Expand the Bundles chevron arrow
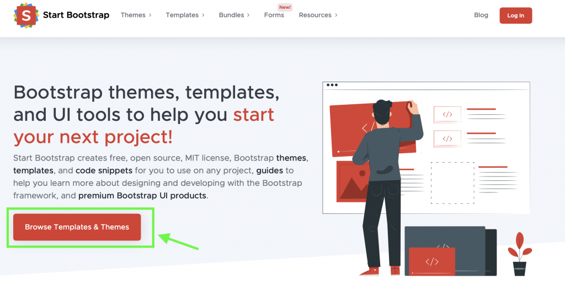The image size is (565, 295). pyautogui.click(x=248, y=15)
